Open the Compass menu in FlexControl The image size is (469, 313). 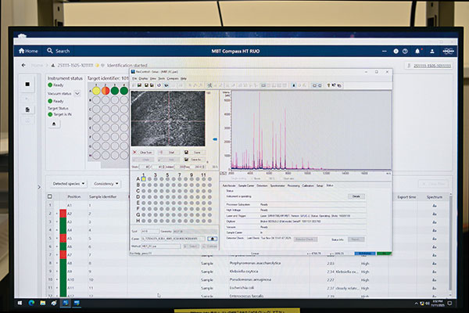click(172, 79)
